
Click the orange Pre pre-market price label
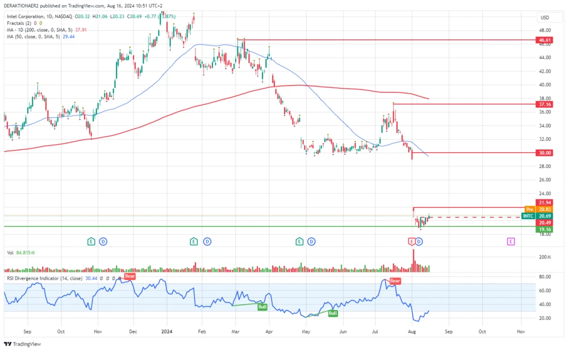pyautogui.click(x=529, y=210)
